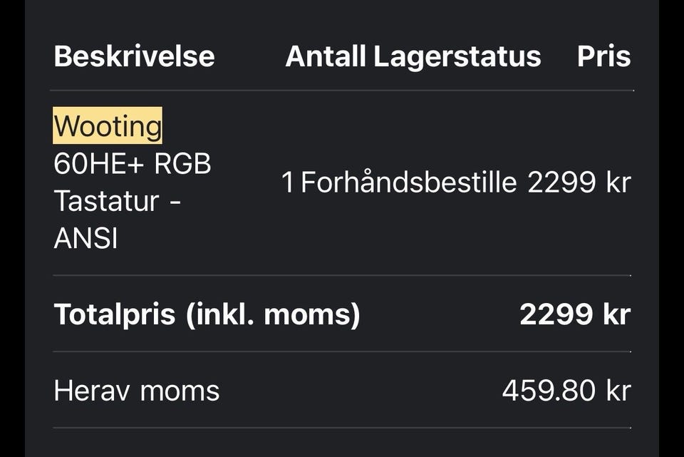The image size is (684, 457).
Task: Click the highlighted Wooting product name
Action: click(x=108, y=125)
